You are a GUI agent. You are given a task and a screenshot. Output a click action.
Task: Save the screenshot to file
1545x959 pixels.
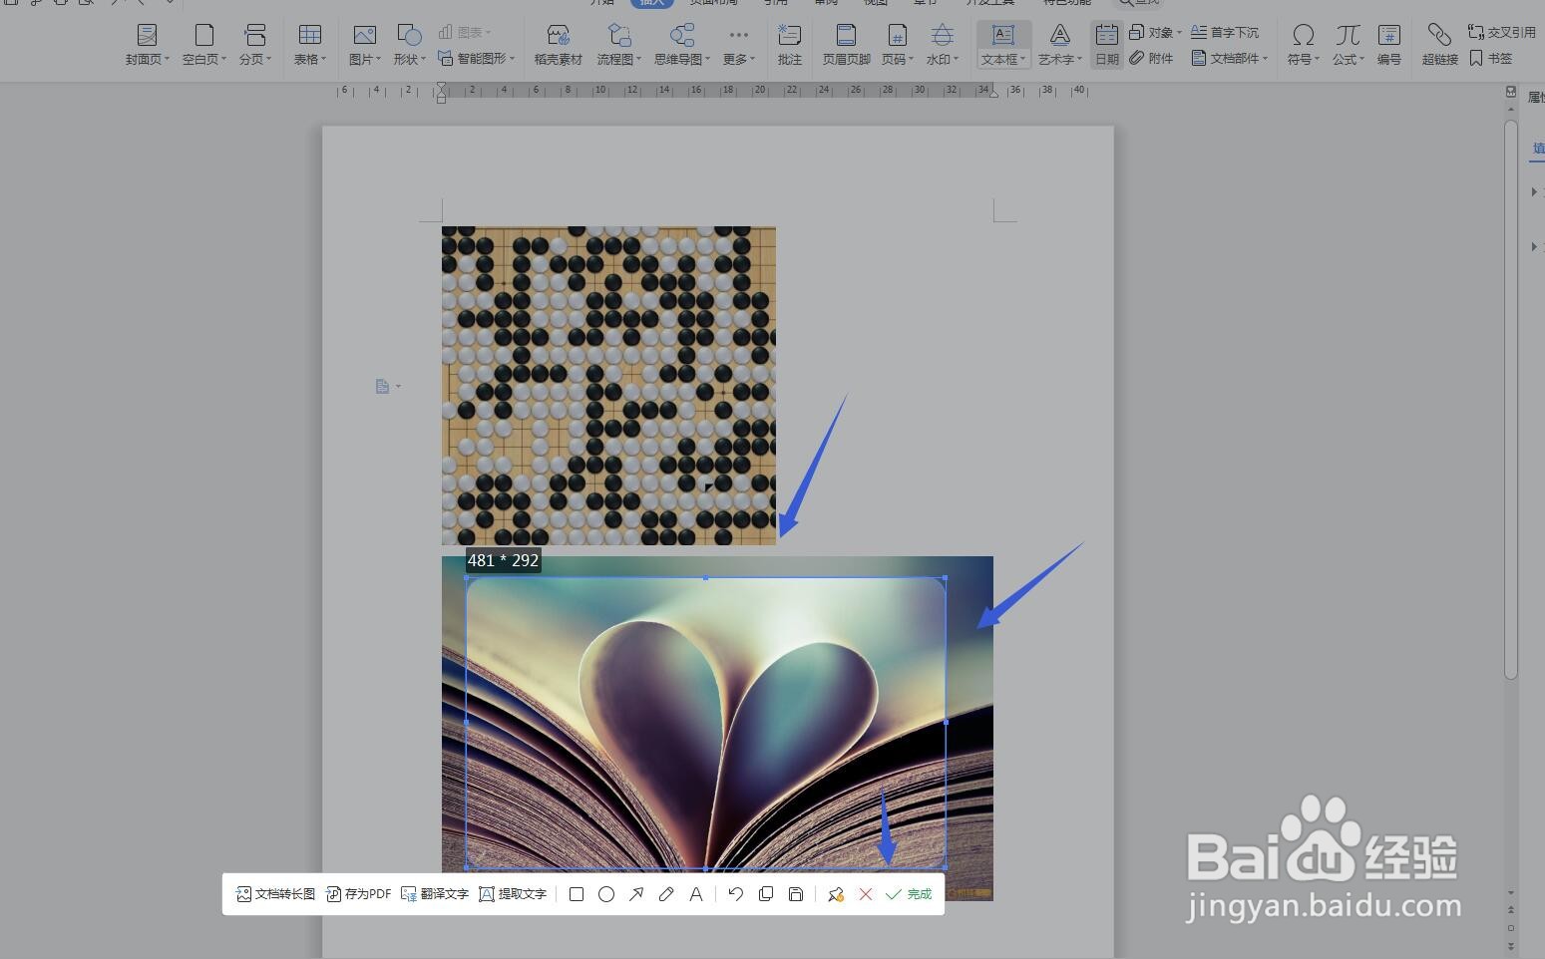(796, 894)
